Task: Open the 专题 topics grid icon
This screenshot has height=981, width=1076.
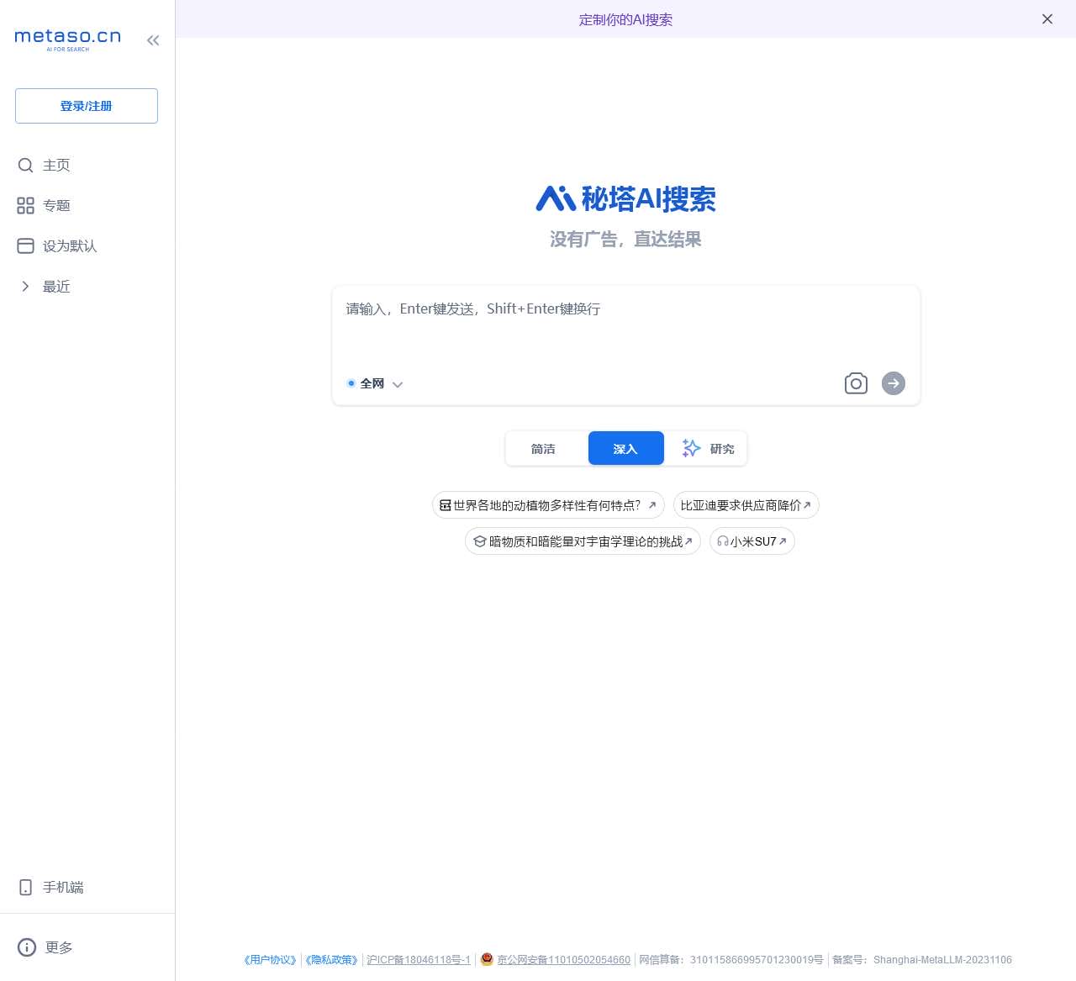Action: (26, 206)
